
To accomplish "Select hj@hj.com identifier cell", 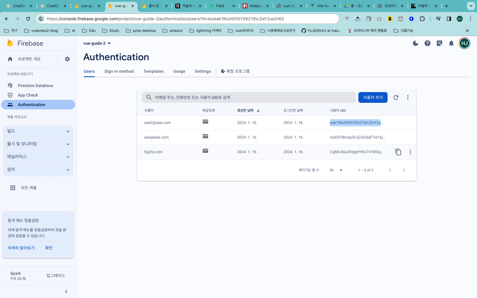I will pyautogui.click(x=153, y=152).
